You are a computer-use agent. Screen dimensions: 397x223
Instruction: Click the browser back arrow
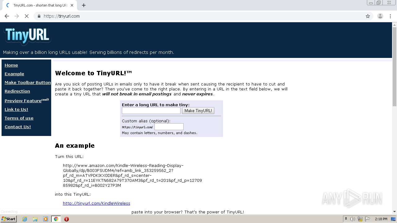[x=7, y=16]
